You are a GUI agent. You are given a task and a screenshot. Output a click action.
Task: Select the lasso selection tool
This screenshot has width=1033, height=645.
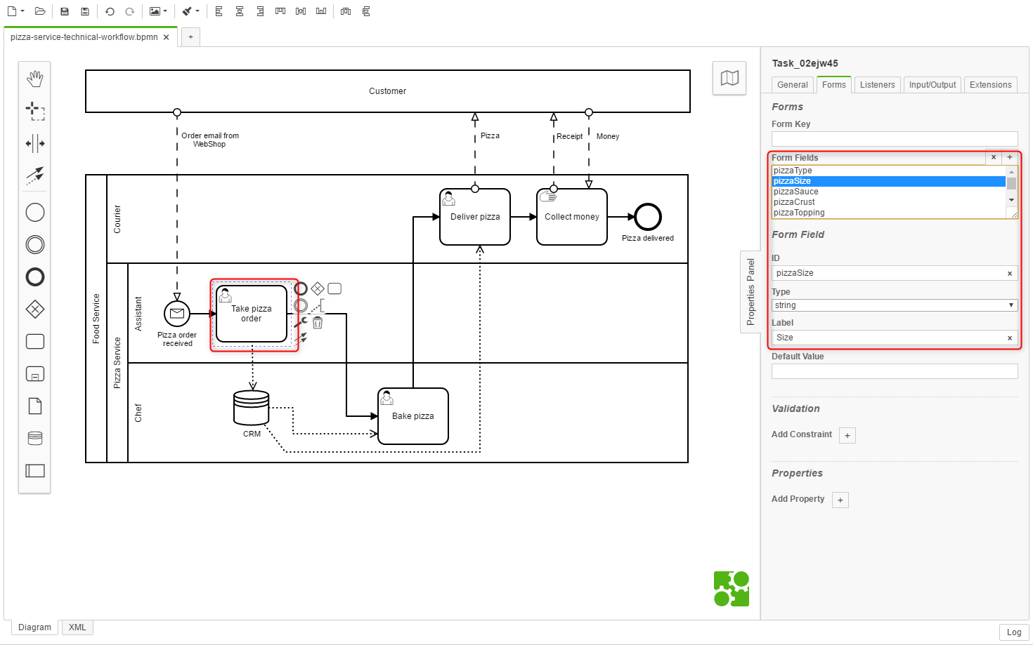(x=34, y=111)
